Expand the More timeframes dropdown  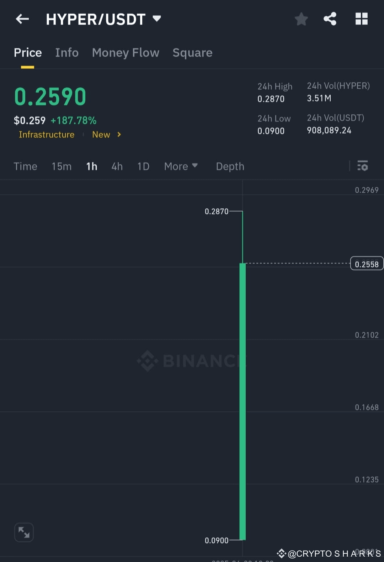point(181,166)
